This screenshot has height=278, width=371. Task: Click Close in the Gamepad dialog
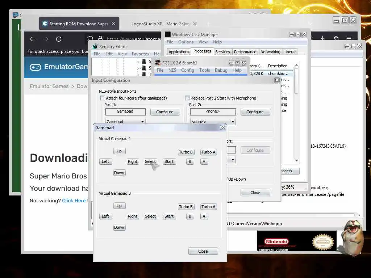pyautogui.click(x=203, y=251)
